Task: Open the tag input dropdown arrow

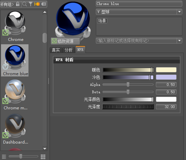Action: 180,41
